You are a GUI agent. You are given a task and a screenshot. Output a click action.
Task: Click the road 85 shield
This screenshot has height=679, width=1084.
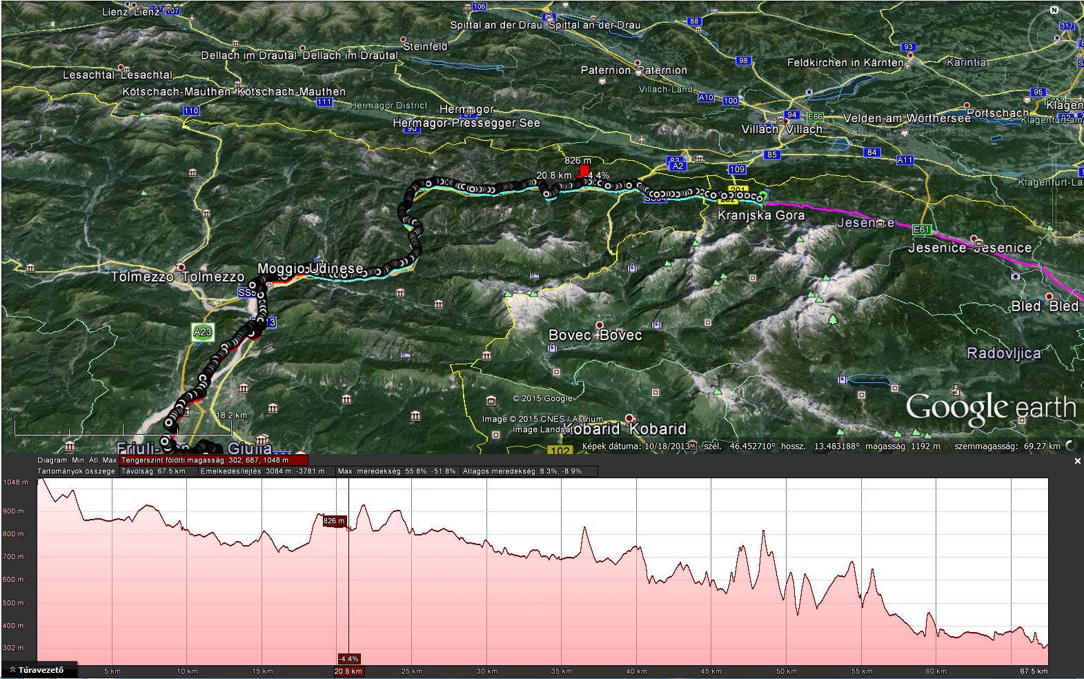pos(772,155)
